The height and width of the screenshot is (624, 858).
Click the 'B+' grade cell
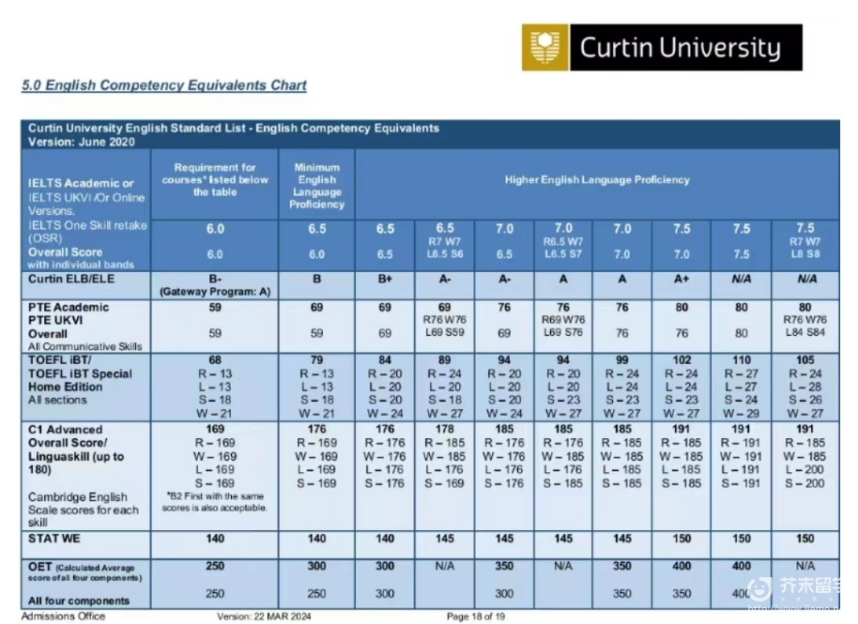385,279
